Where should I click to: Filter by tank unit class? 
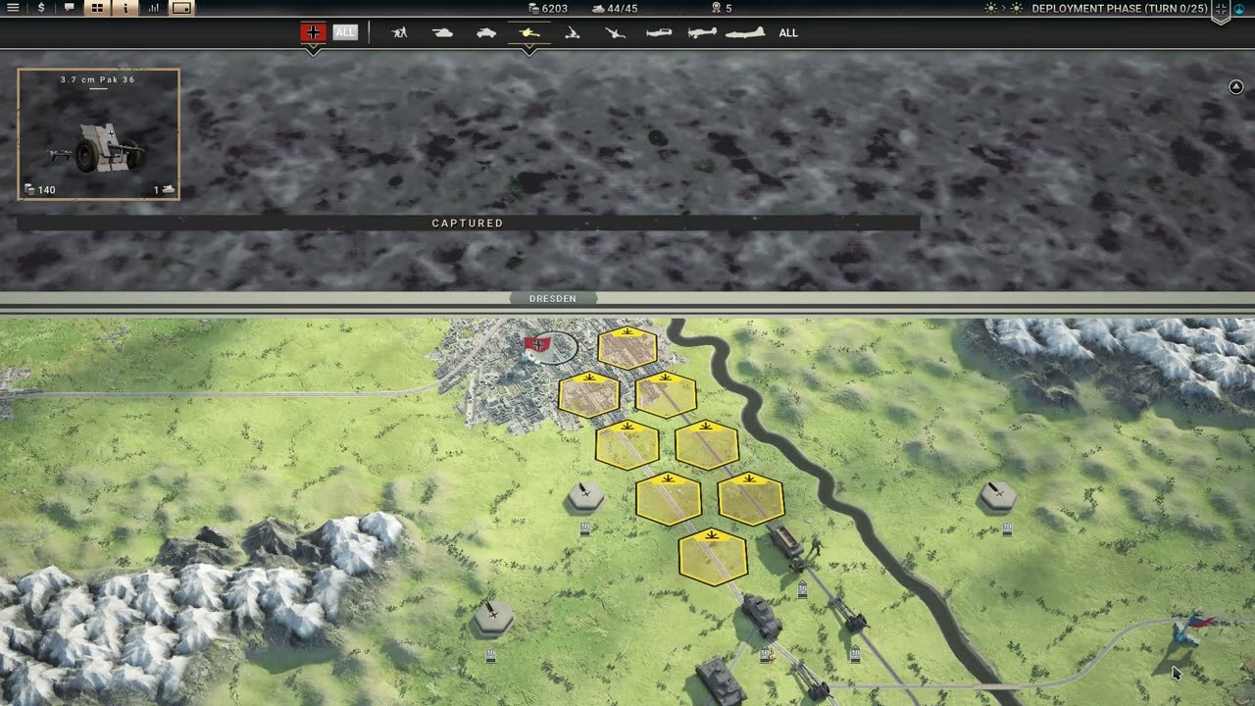point(443,32)
